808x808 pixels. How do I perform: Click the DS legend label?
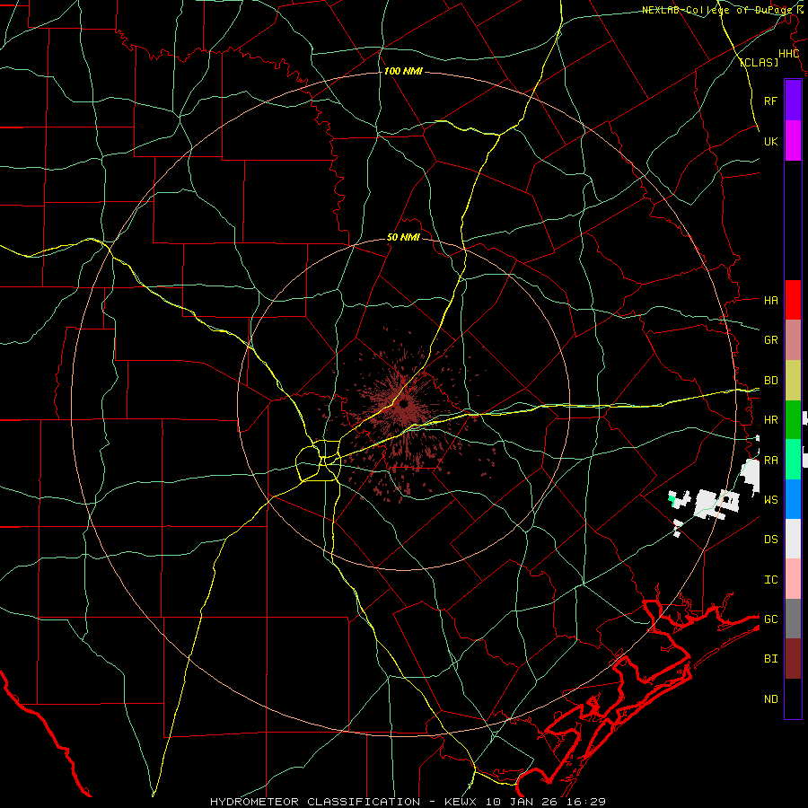click(770, 539)
